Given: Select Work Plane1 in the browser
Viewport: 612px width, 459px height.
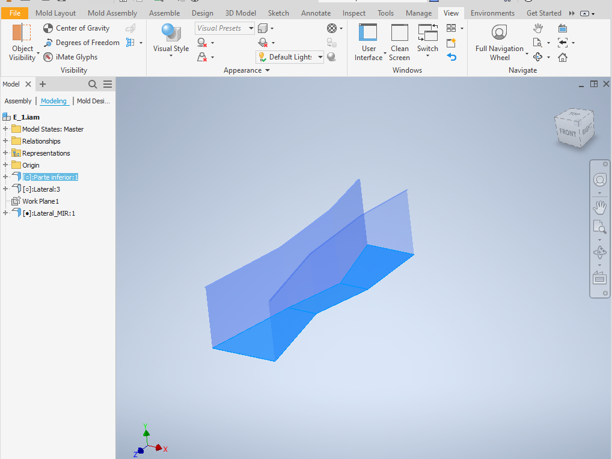Looking at the screenshot, I should (40, 201).
